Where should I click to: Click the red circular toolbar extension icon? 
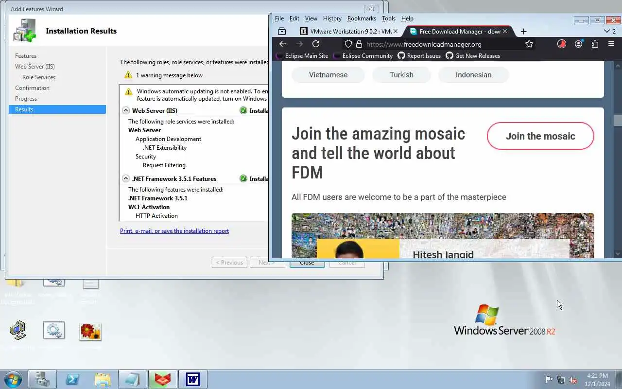point(562,44)
